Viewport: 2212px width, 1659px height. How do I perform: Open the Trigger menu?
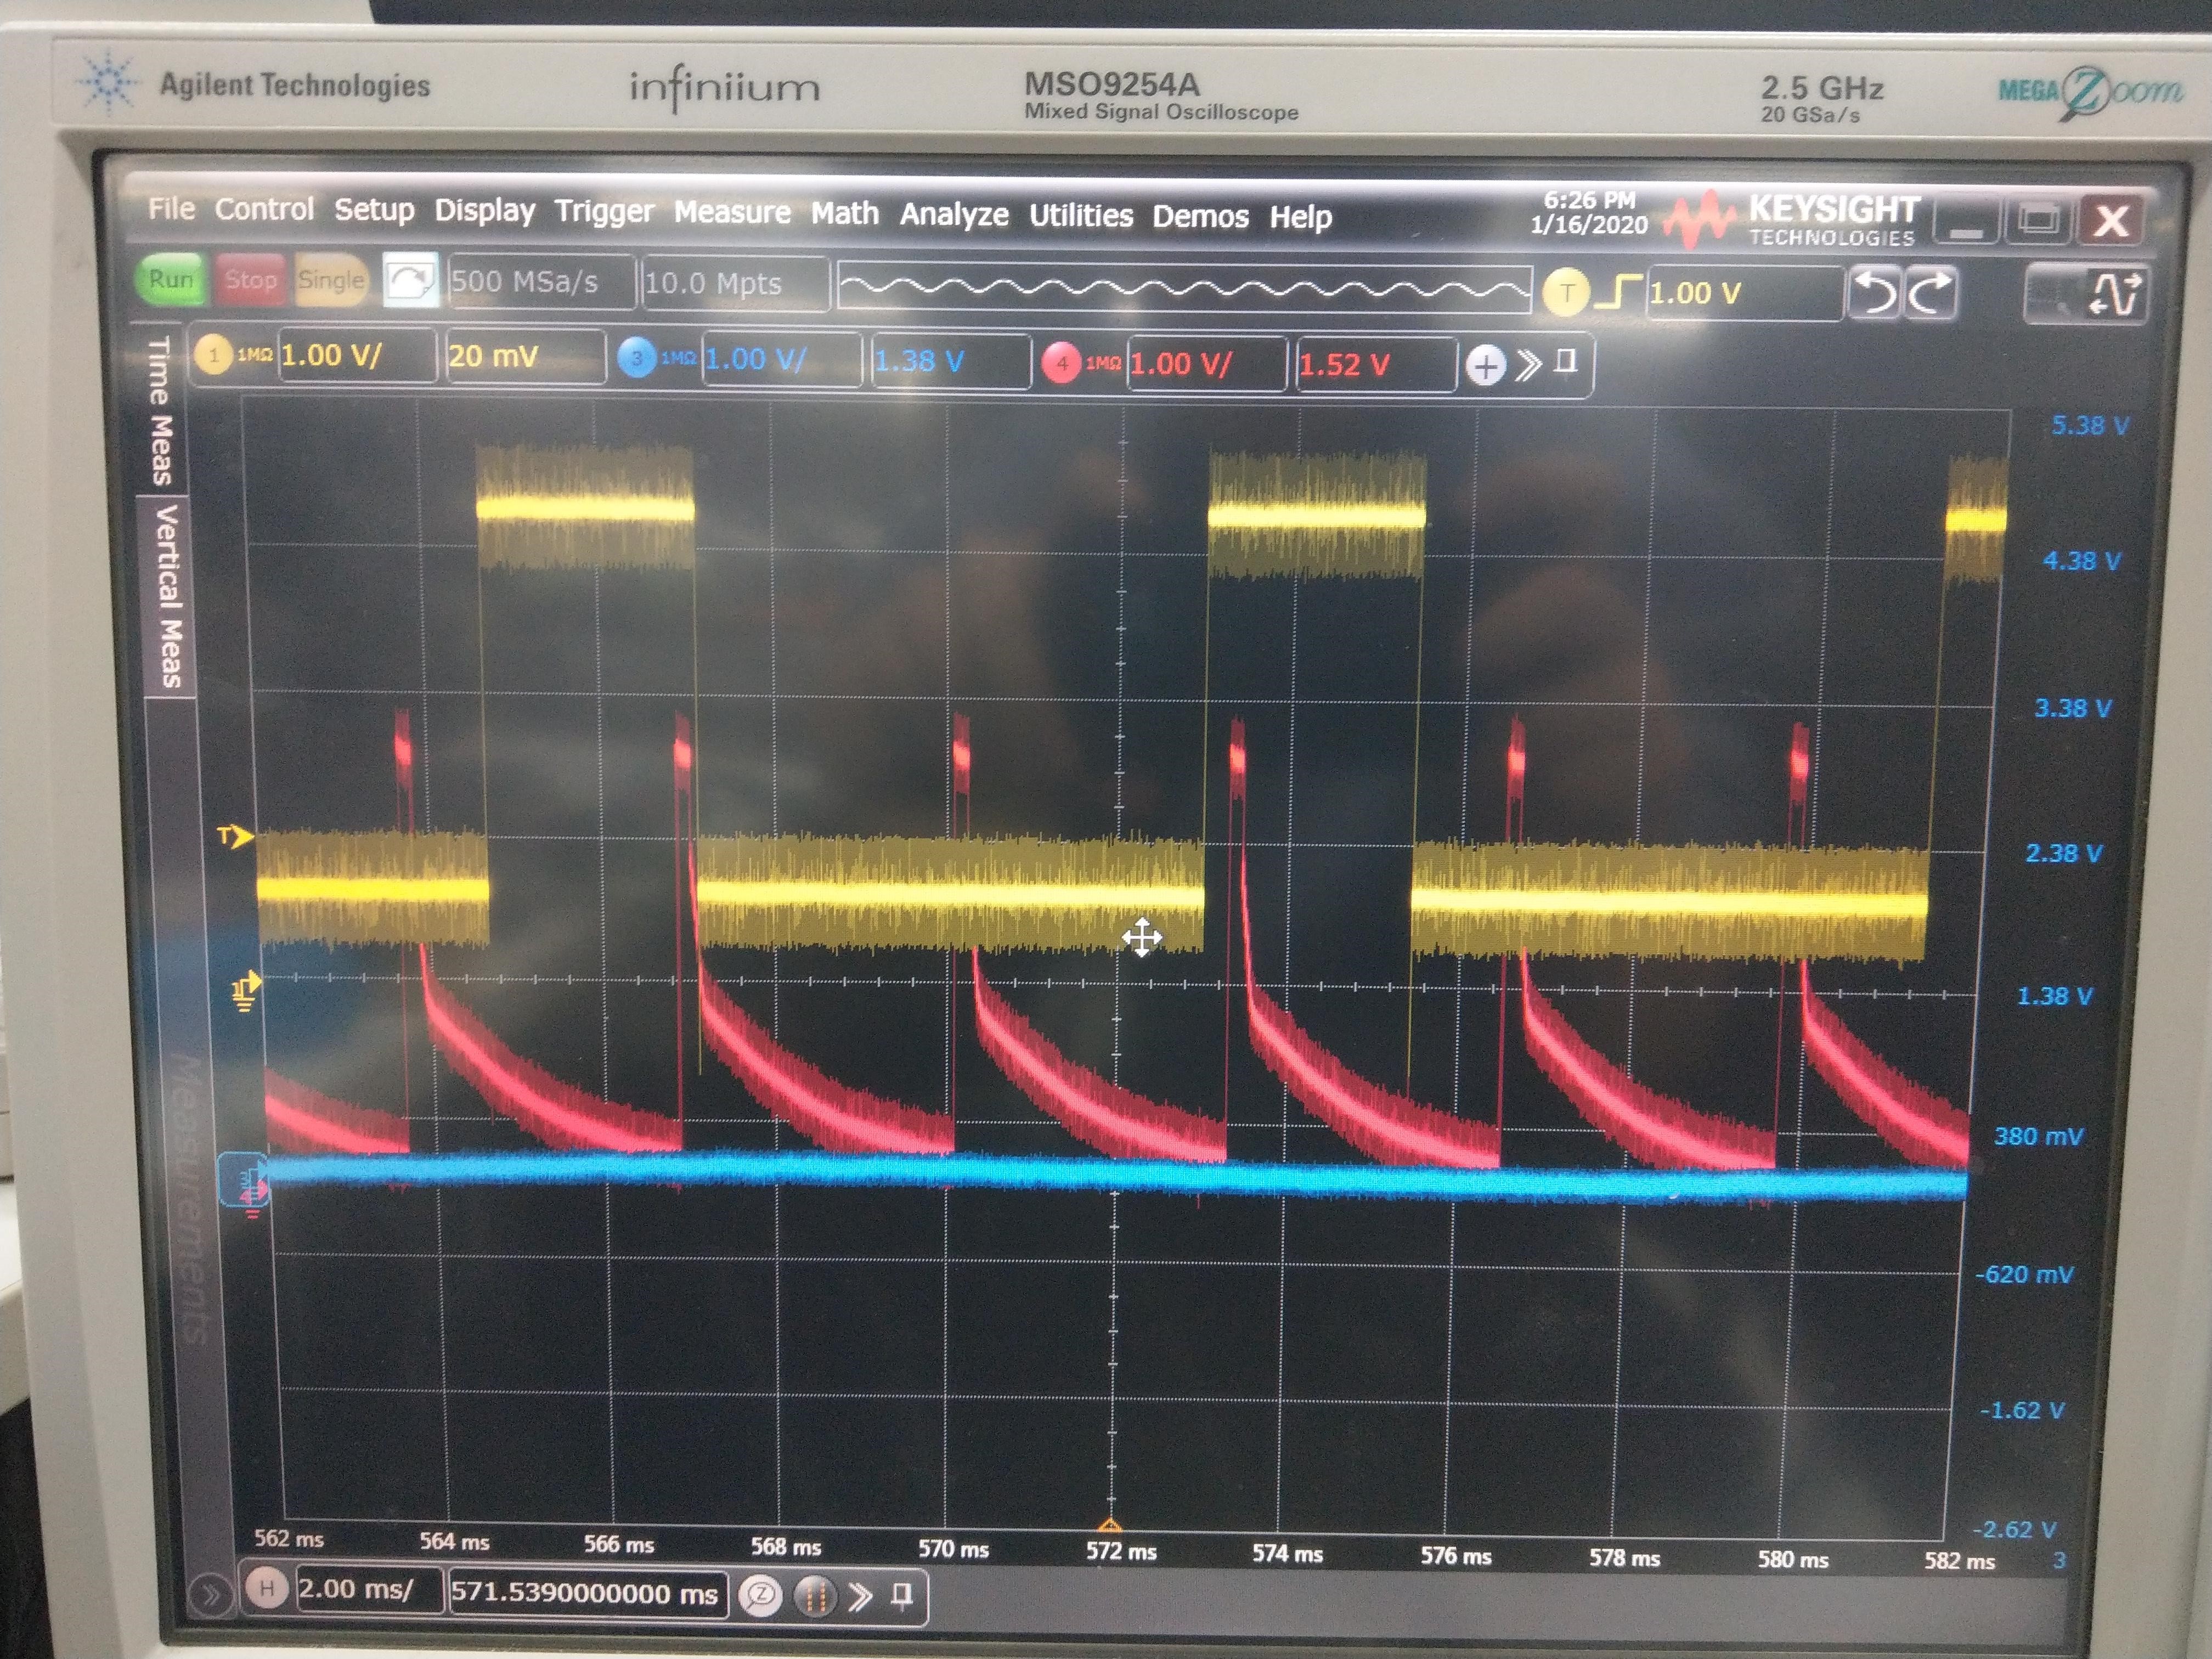click(604, 211)
